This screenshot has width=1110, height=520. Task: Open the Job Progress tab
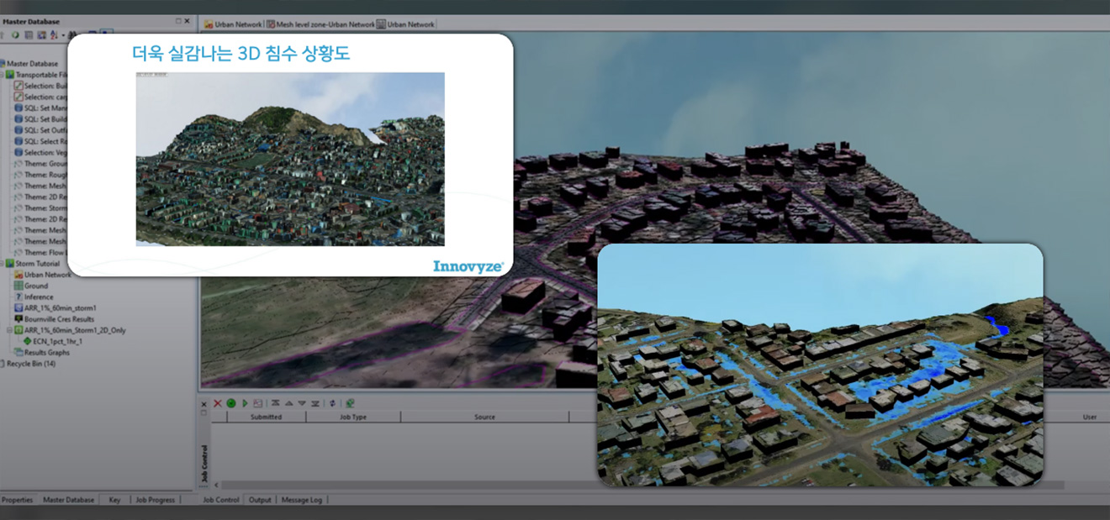(156, 500)
